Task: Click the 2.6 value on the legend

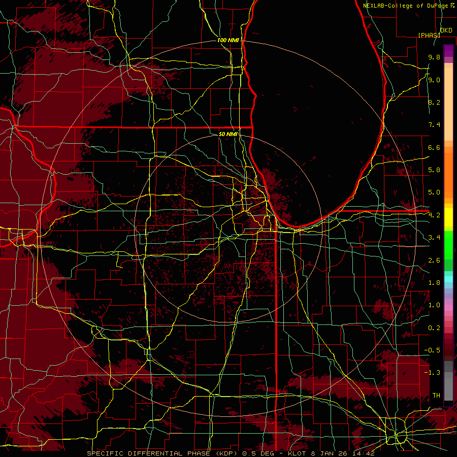Action: pos(434,260)
